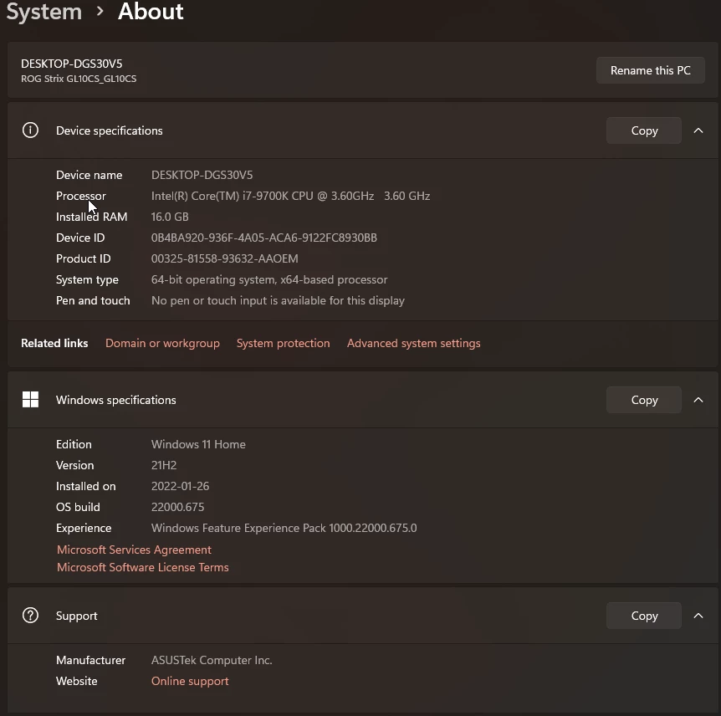Collapse the Device specifications section chevron

698,130
